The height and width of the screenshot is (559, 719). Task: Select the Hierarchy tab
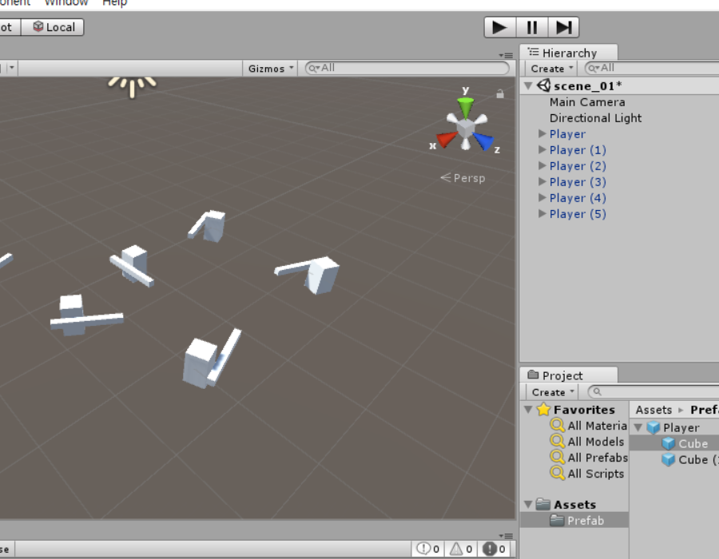tap(569, 53)
